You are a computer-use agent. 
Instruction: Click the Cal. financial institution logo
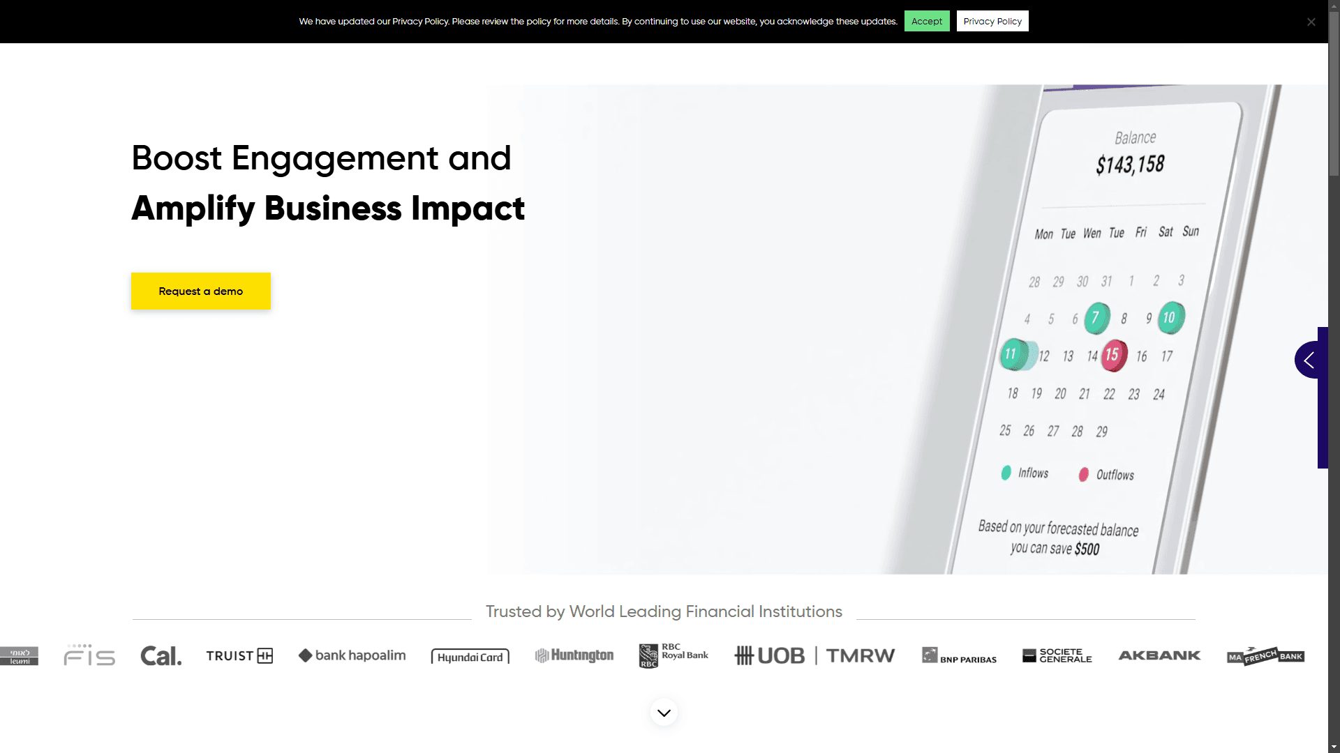(x=161, y=655)
